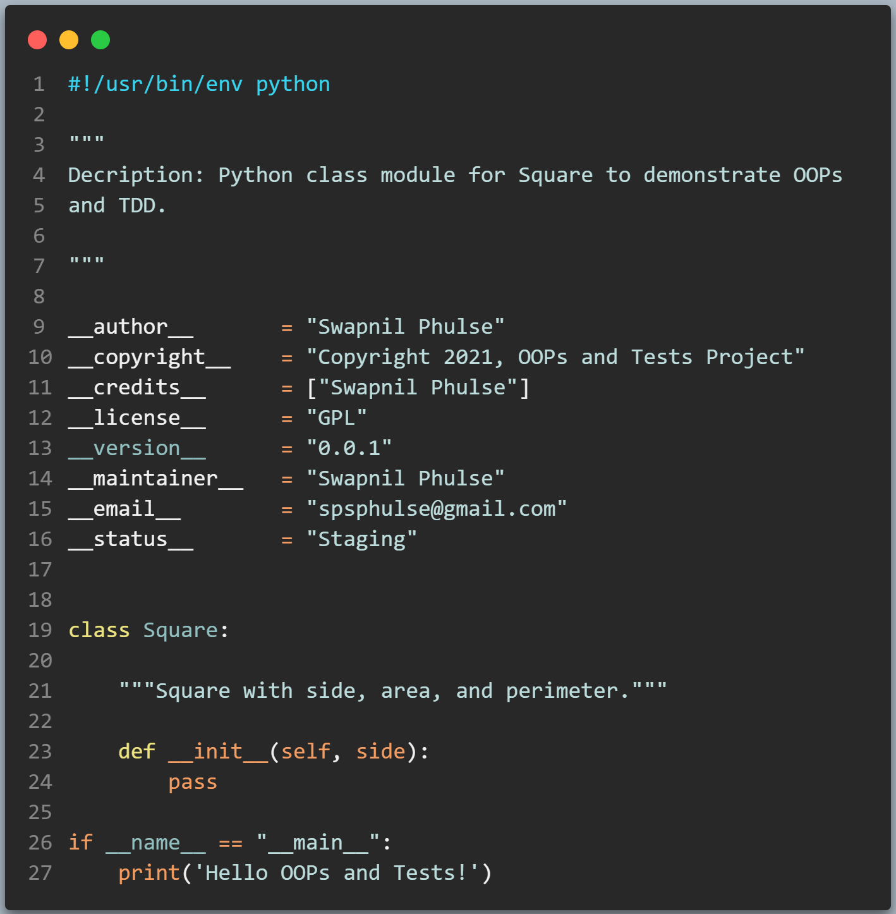Image resolution: width=896 pixels, height=914 pixels.
Task: Click the '__author__' variable name
Action: point(131,327)
